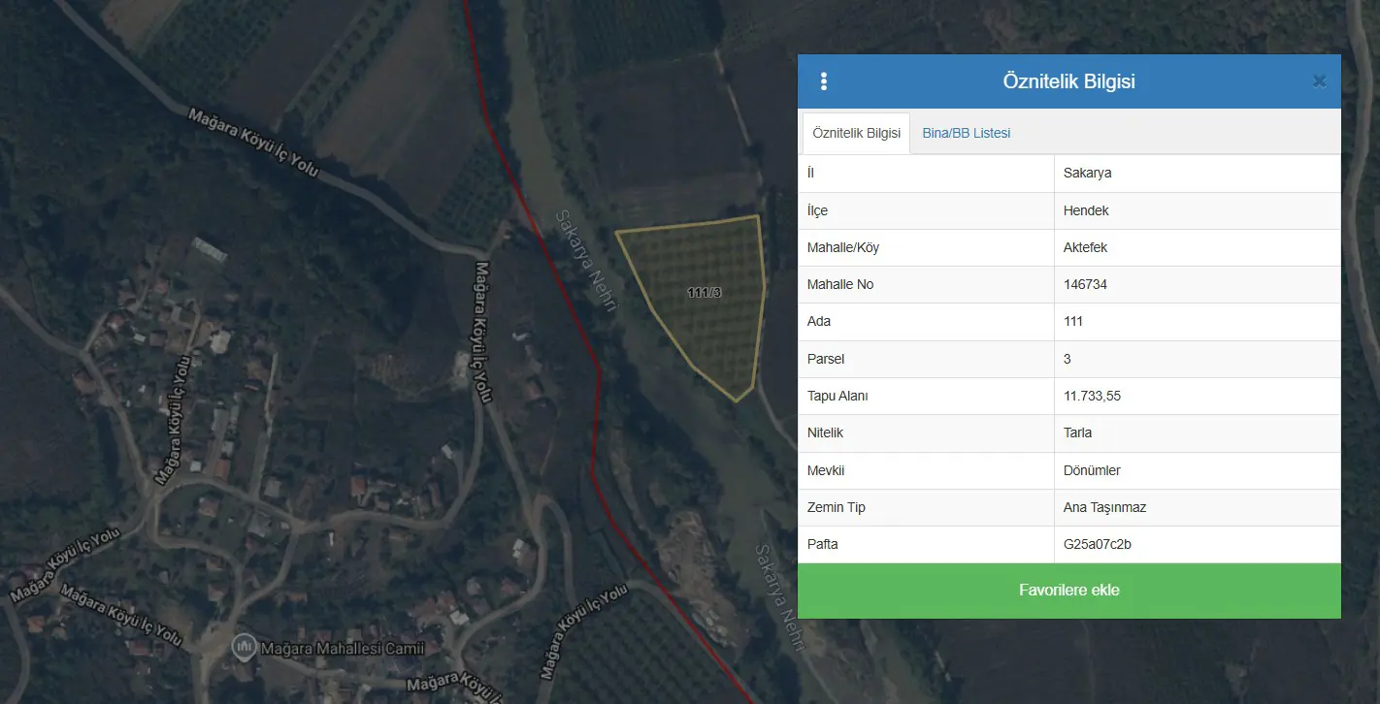The height and width of the screenshot is (704, 1380).
Task: Click the Aktefek Mahalle/Köy value
Action: pos(1085,247)
